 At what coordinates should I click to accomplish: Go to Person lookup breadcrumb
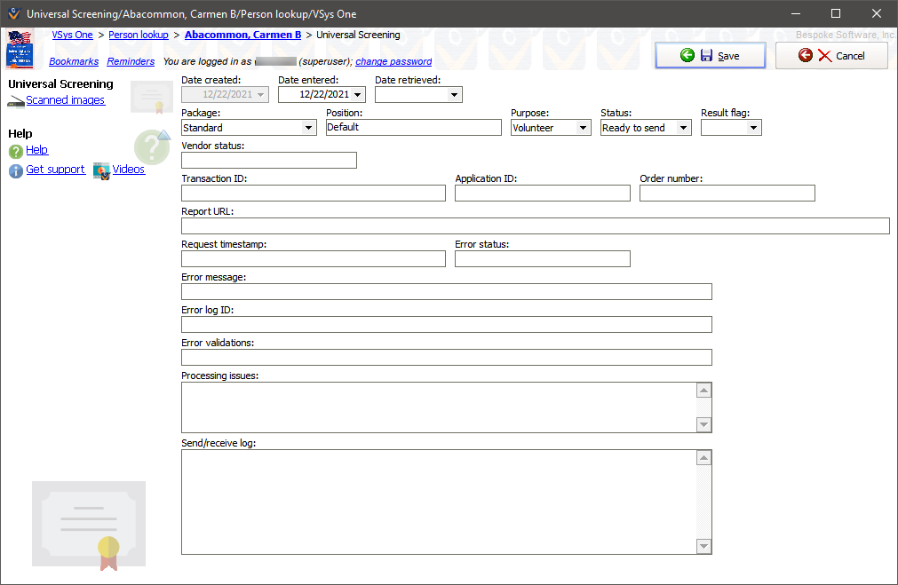[x=139, y=35]
